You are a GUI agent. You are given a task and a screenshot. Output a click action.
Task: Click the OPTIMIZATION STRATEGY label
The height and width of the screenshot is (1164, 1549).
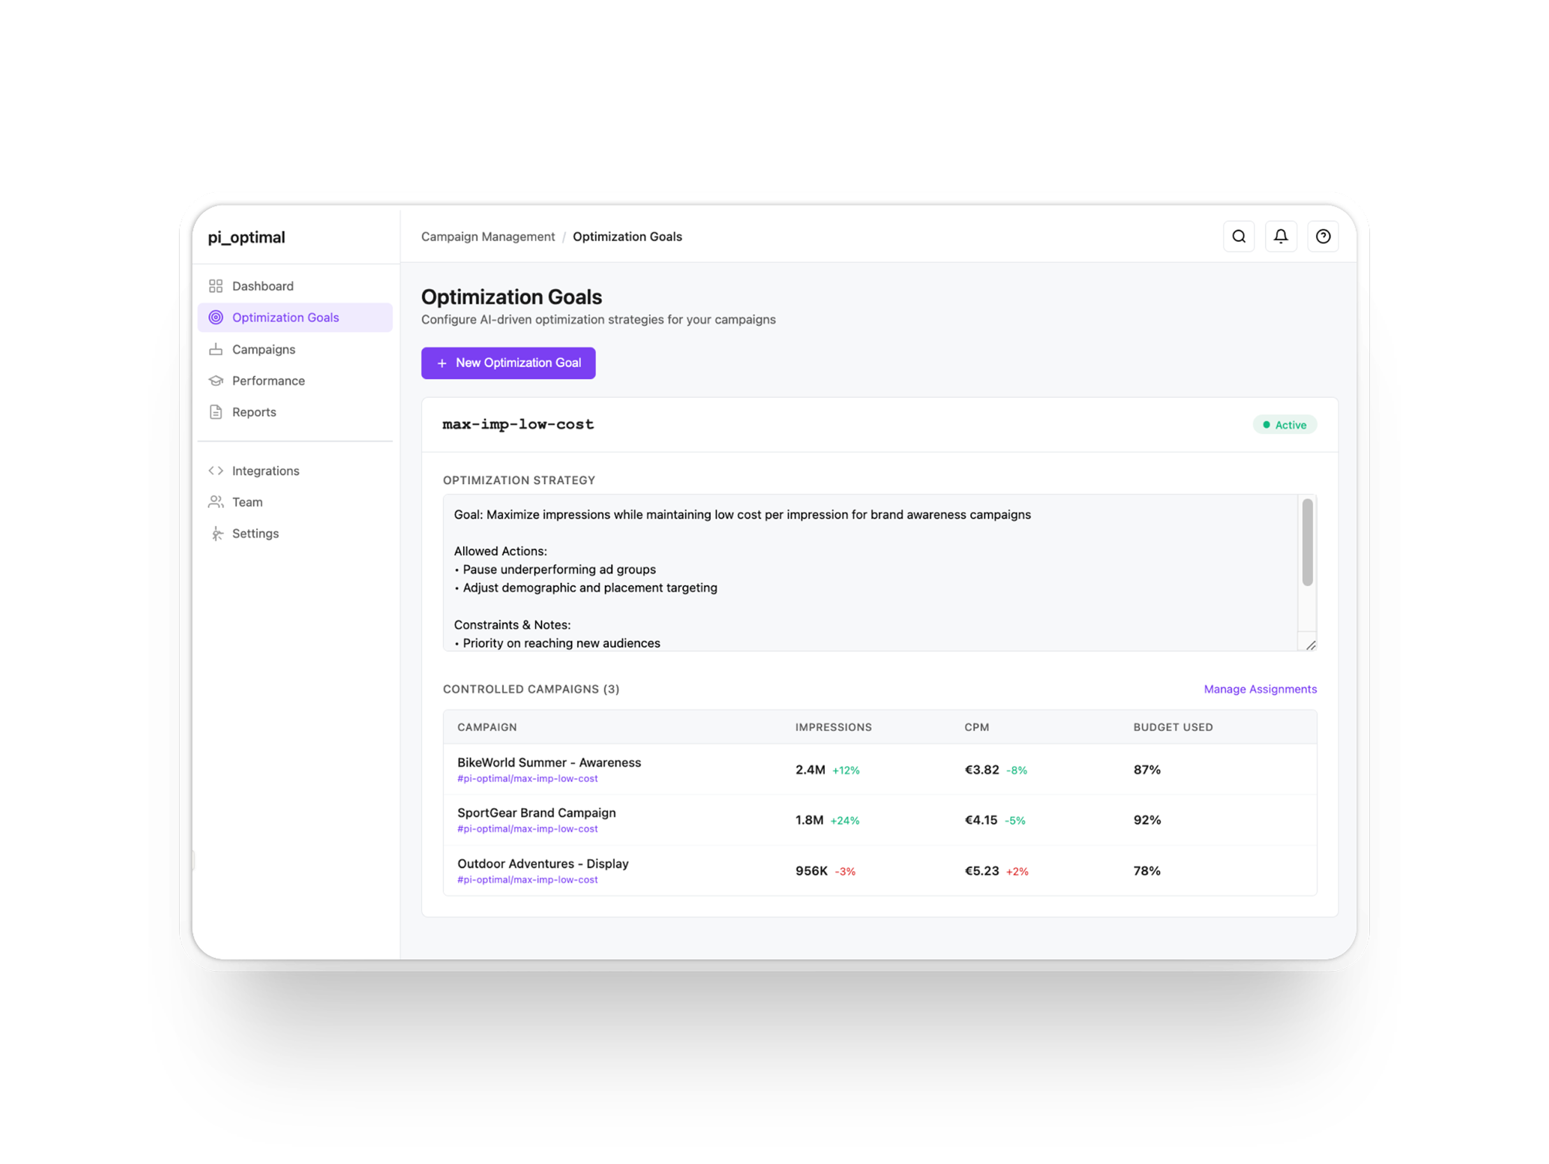click(519, 480)
